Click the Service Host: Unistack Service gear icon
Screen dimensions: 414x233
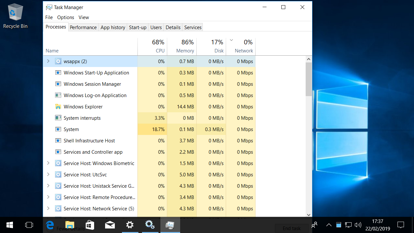pyautogui.click(x=58, y=186)
